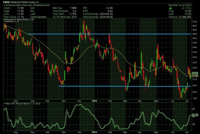Click the 'Jun' label below the stochastic panel

click(x=173, y=132)
